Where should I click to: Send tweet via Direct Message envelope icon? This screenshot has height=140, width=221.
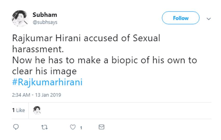click(102, 127)
